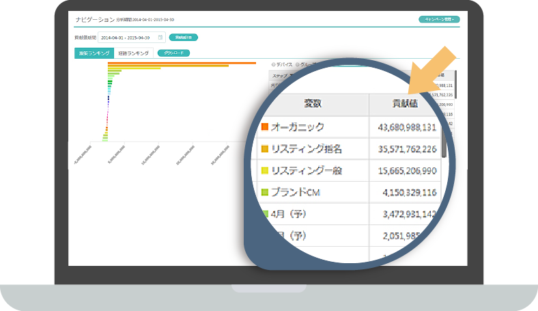538x311 pixels.
Task: Click the ダウンロード button
Action: coord(173,53)
